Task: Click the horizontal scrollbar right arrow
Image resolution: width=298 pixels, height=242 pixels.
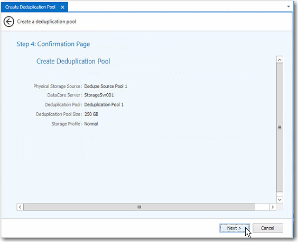Action: click(273, 207)
